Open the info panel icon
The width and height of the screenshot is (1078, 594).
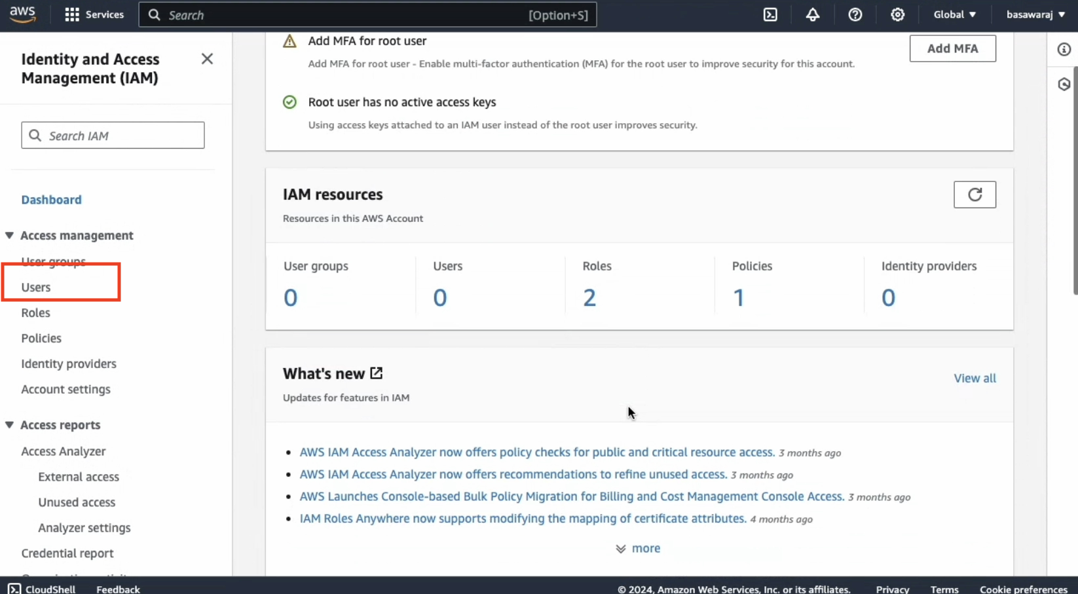[1064, 49]
